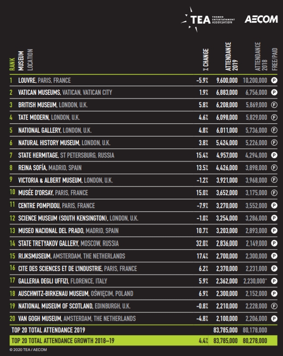Select 'RIJKSMUSEUM, AMSTERDAM, THE NETHERLANDS' text
283x356 pixels.
tap(71, 256)
